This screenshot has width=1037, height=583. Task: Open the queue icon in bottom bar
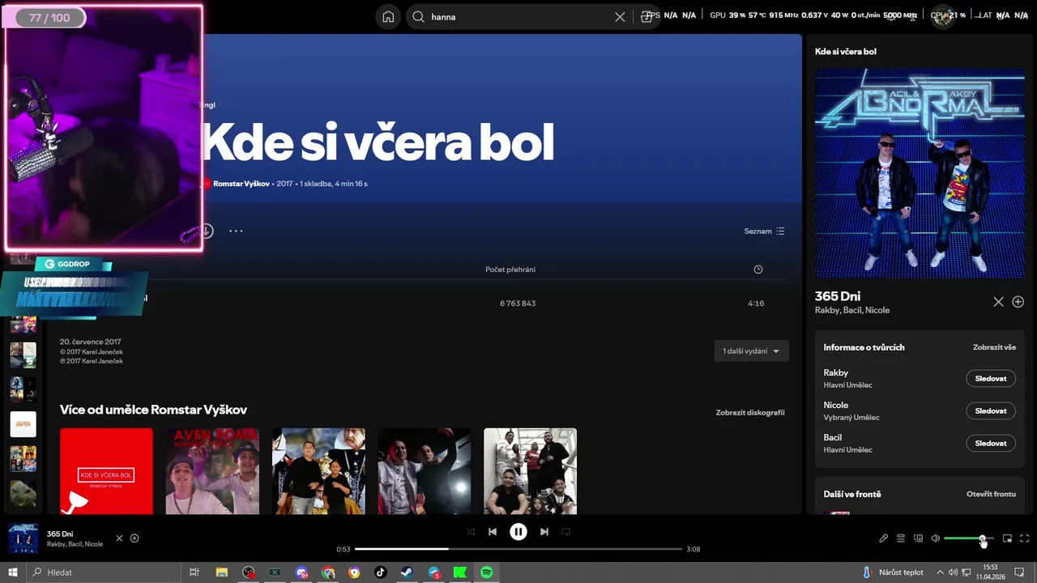(901, 538)
